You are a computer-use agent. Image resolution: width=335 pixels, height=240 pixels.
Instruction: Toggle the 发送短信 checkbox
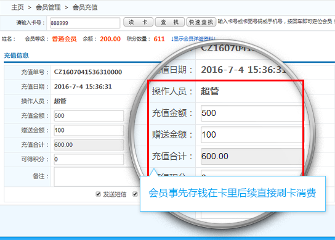(99, 194)
